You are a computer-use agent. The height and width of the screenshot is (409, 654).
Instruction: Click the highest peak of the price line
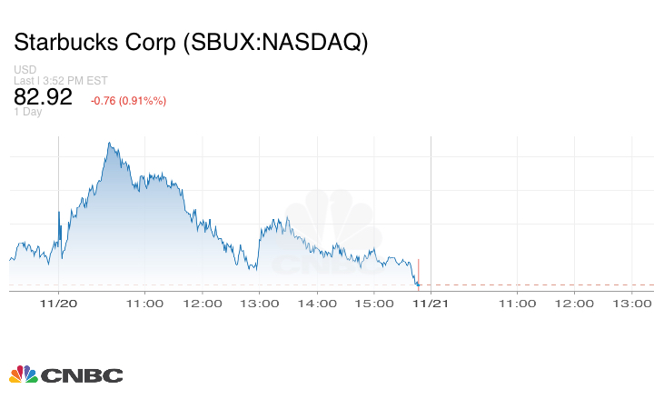click(109, 143)
